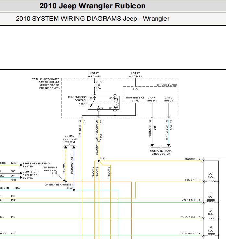Click the vertical "YEL/BRN" wire label
226x239 pixels.
click(x=80, y=131)
